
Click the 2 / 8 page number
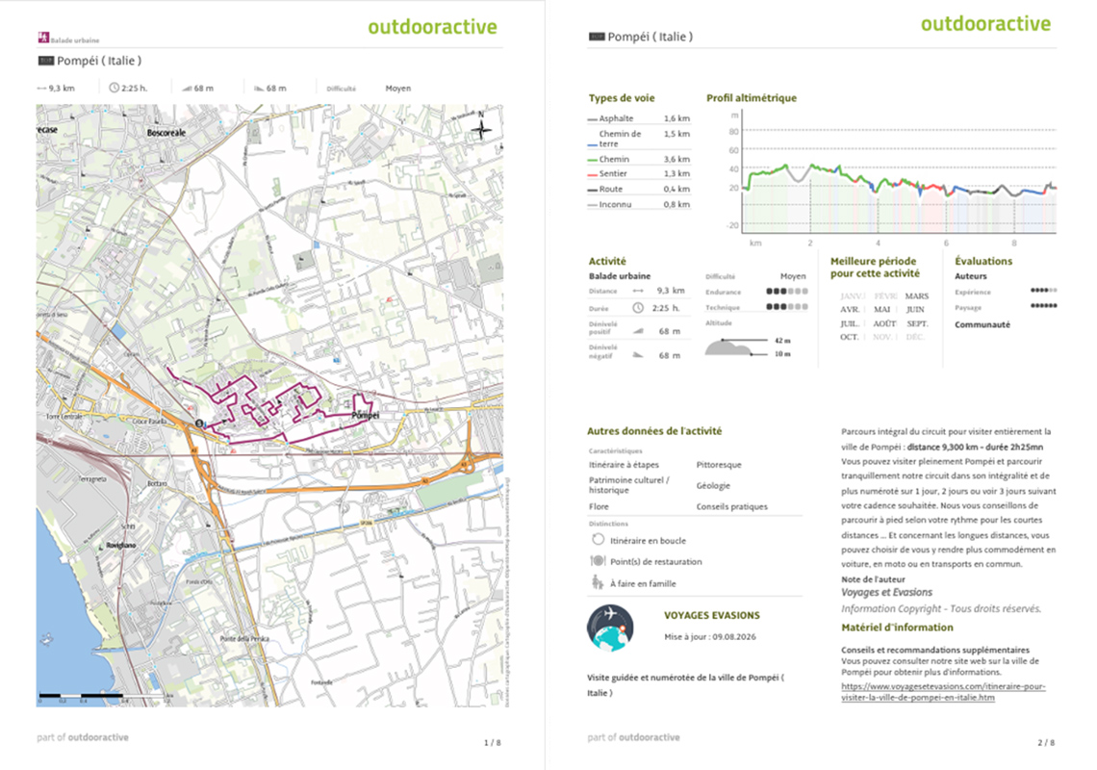(x=1046, y=743)
